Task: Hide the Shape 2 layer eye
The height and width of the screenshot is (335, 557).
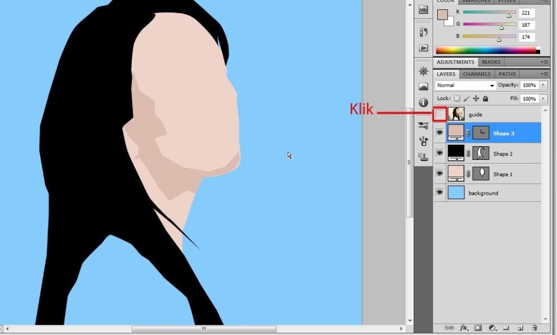Action: [x=439, y=153]
